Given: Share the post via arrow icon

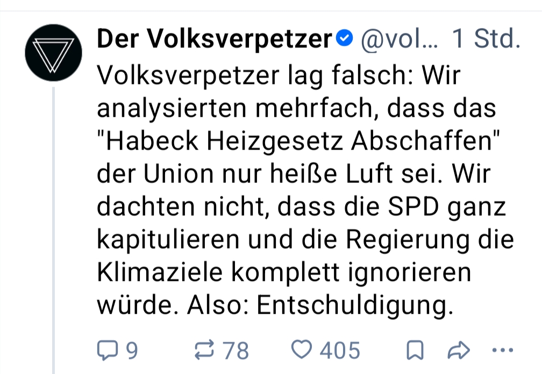Looking at the screenshot, I should coord(459,351).
